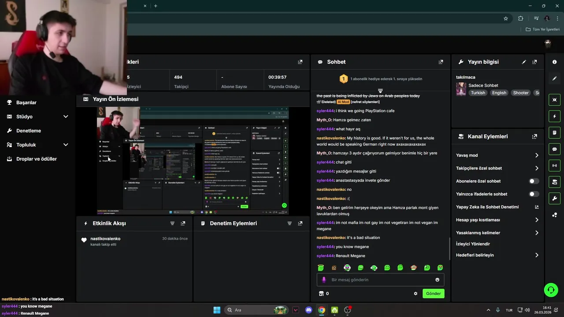The image size is (564, 317).
Task: Open Stüdyo in left menu
Action: point(24,117)
